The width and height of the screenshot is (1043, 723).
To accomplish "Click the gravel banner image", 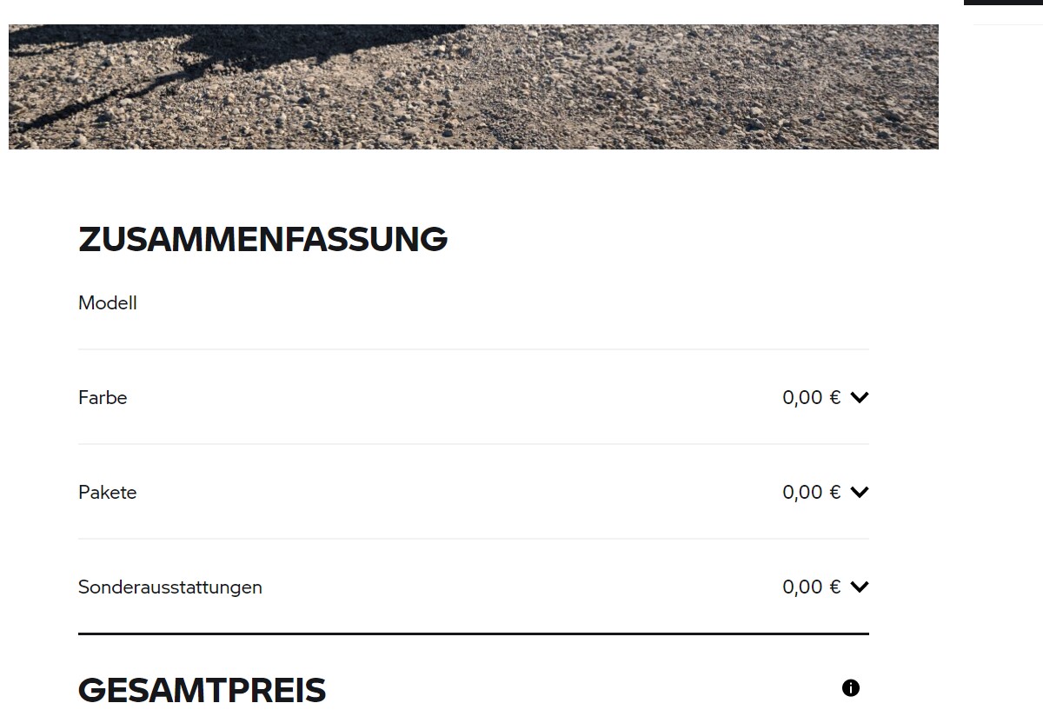I will pos(608,87).
